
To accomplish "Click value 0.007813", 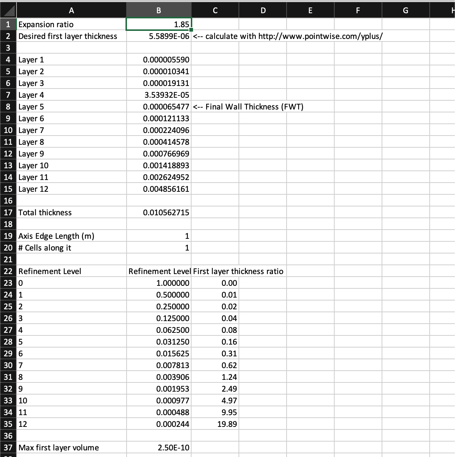I will click(x=159, y=365).
